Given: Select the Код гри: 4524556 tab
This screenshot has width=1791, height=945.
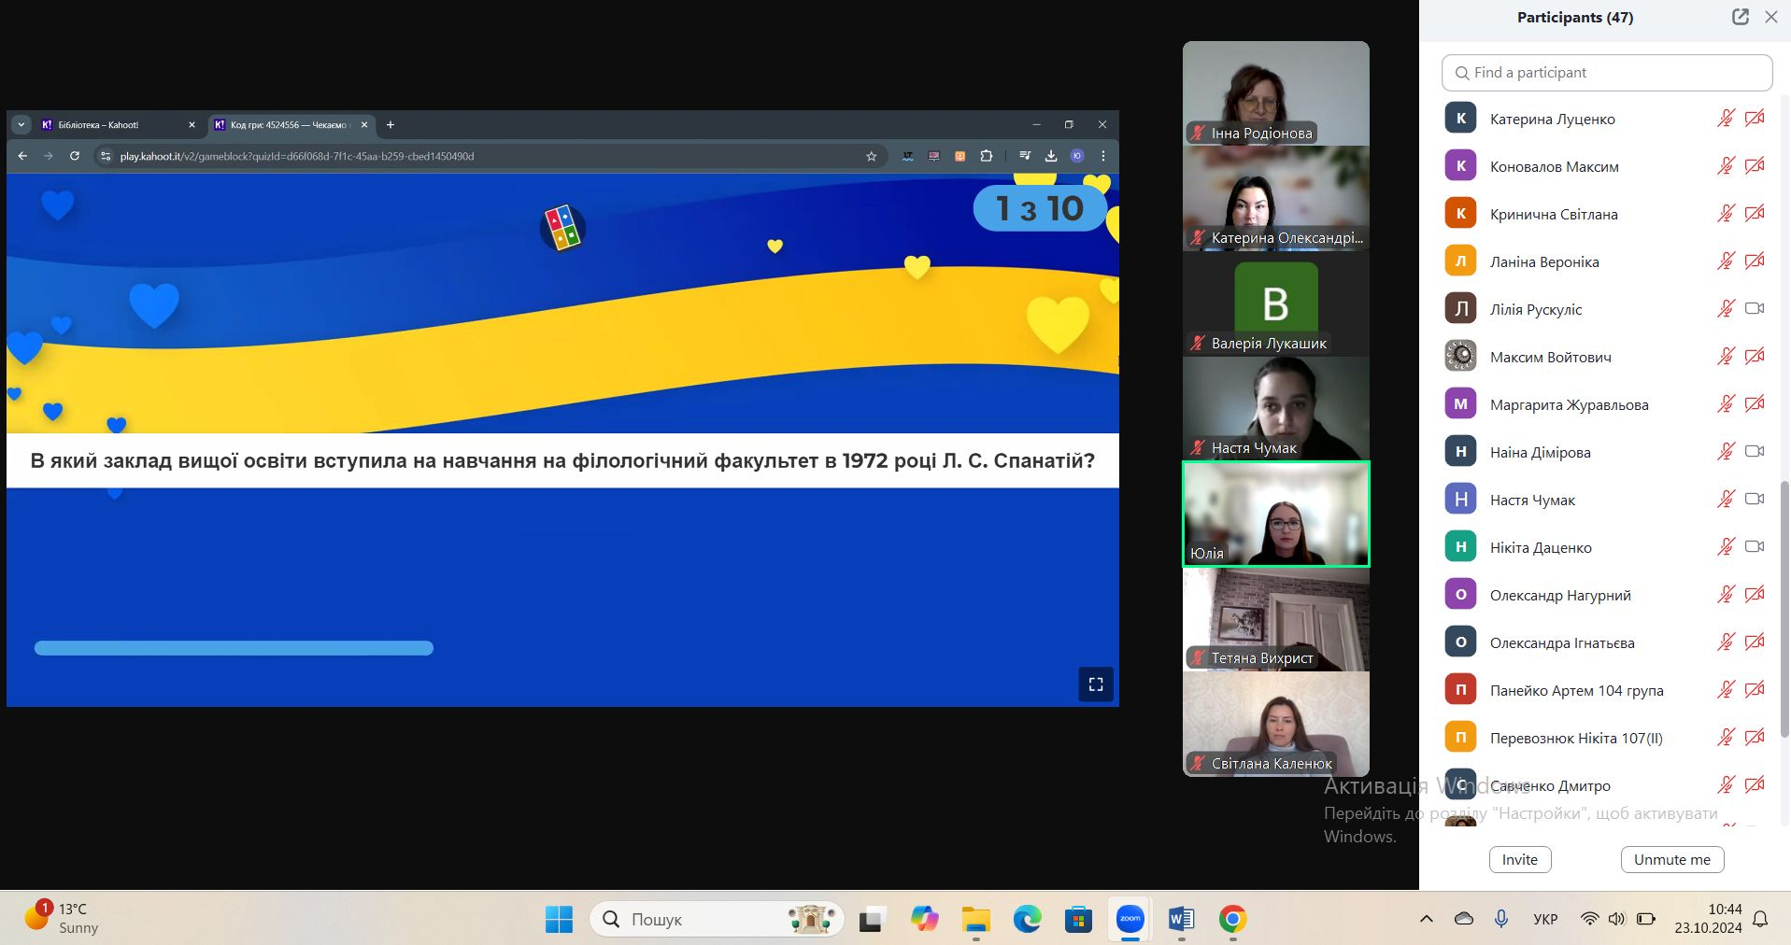Looking at the screenshot, I should coord(285,124).
